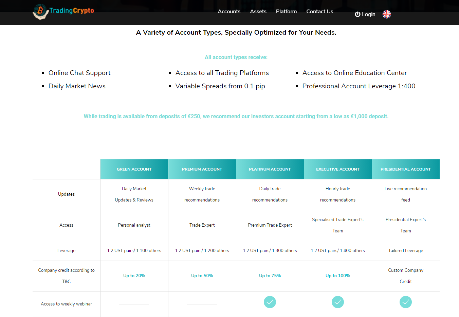This screenshot has height=317, width=459.
Task: Click the 'All account types receive:' heading
Action: click(x=236, y=57)
